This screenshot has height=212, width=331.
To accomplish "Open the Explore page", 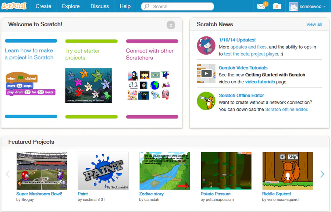I will 71,6.
